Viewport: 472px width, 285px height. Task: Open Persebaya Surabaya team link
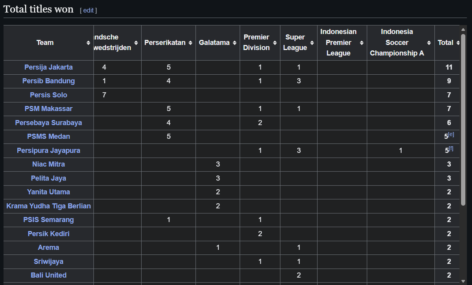[x=48, y=123]
